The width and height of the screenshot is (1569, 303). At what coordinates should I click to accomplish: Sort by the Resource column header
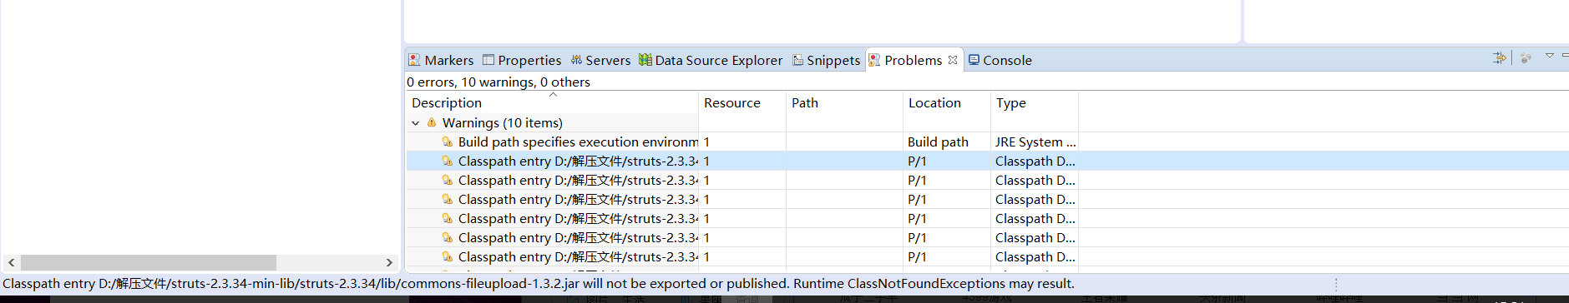tap(732, 102)
